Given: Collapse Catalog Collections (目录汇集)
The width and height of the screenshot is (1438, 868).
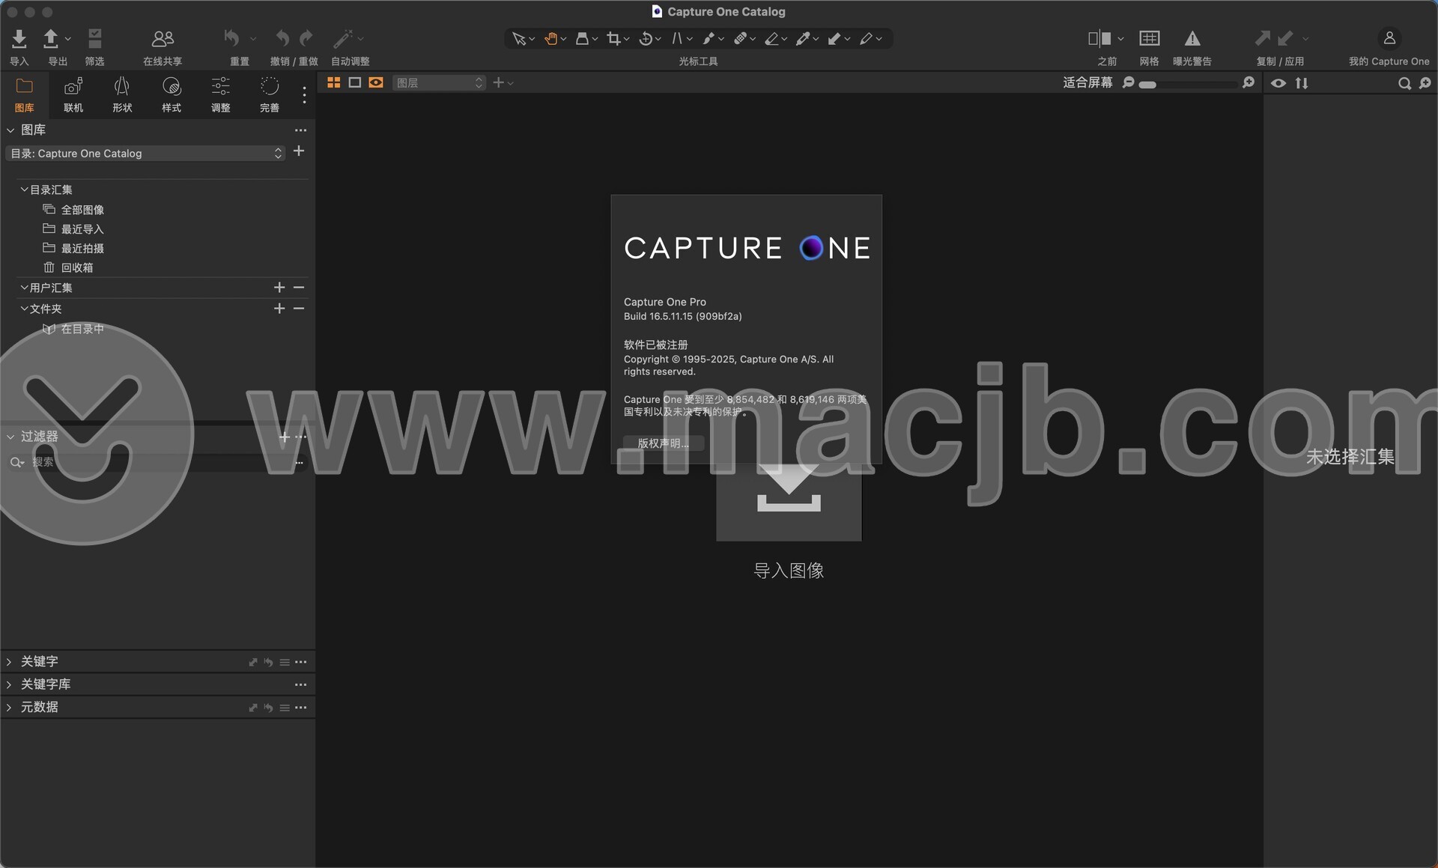Looking at the screenshot, I should [24, 189].
